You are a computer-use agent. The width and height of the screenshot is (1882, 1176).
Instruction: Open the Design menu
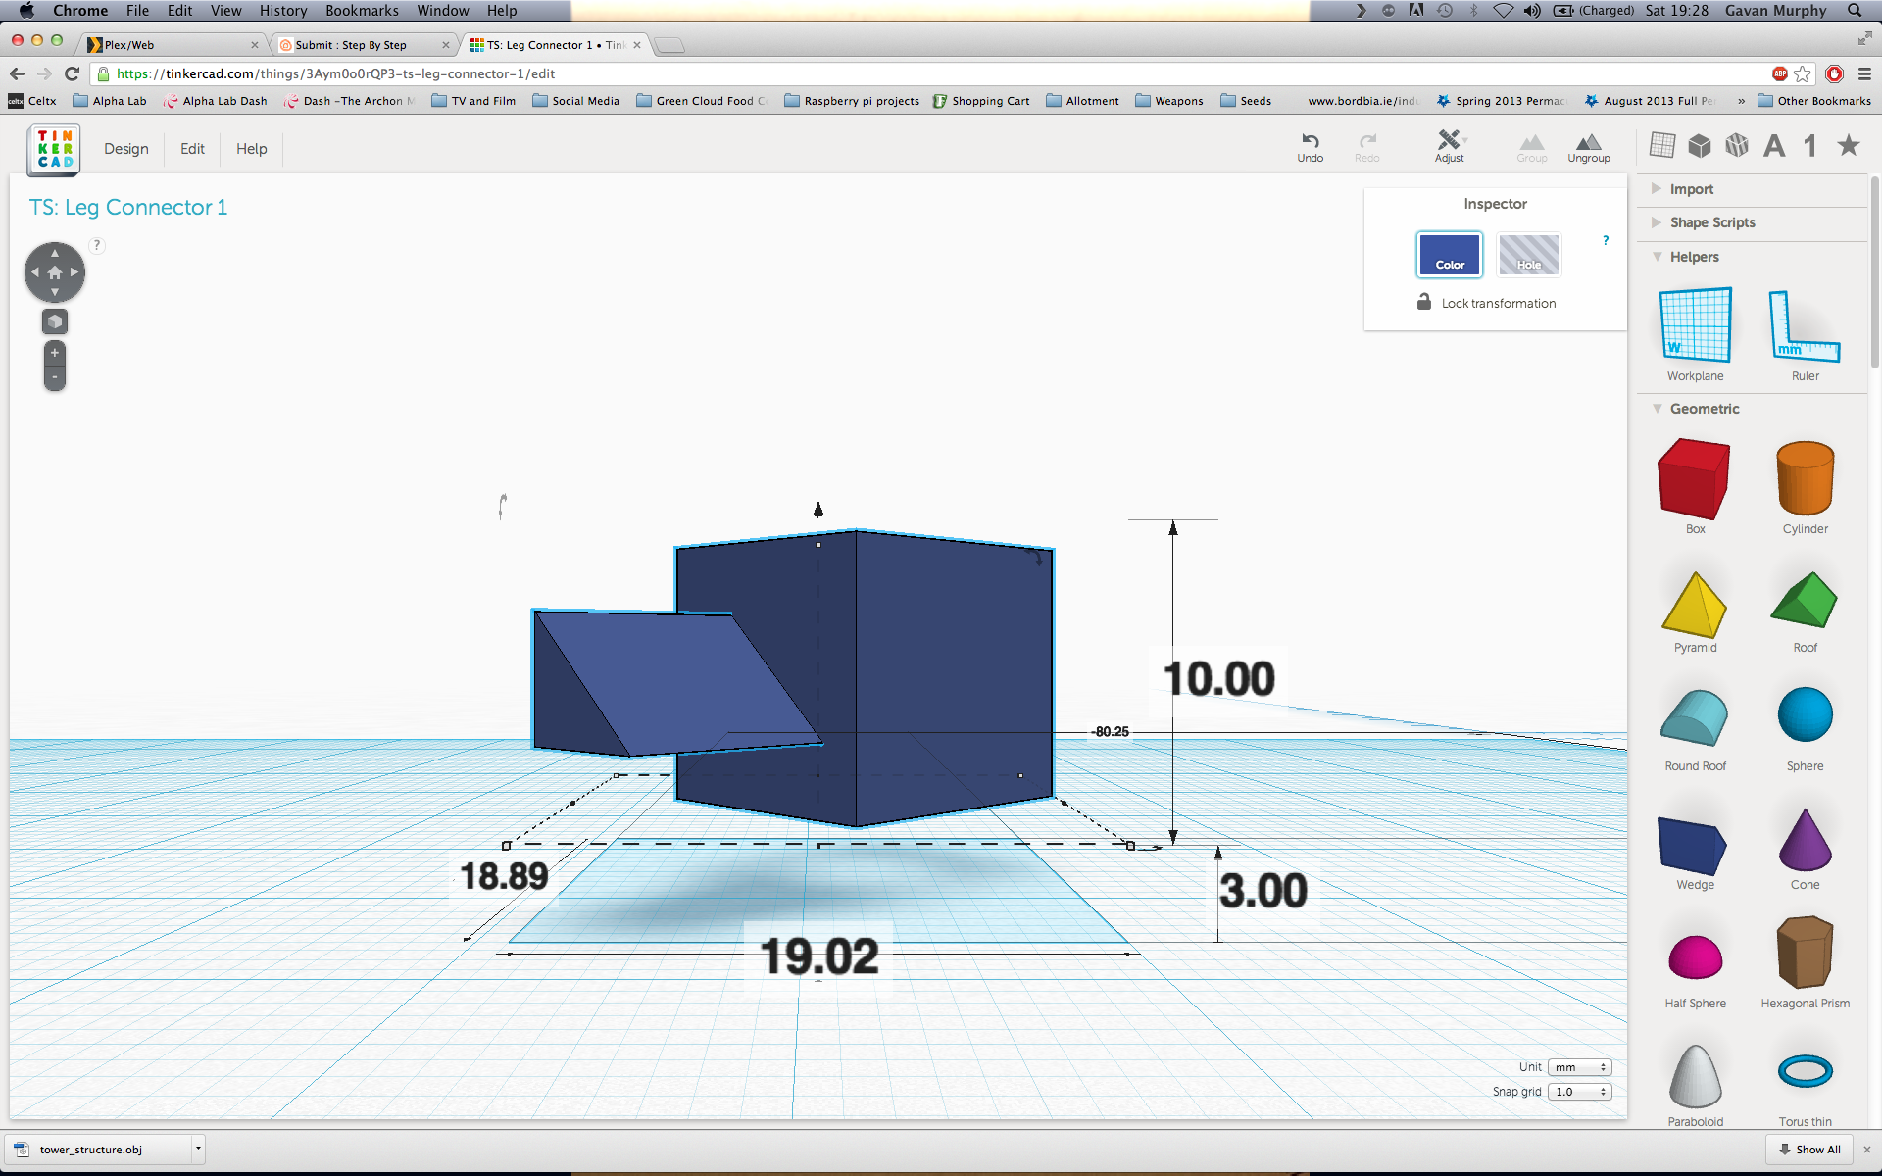point(126,149)
